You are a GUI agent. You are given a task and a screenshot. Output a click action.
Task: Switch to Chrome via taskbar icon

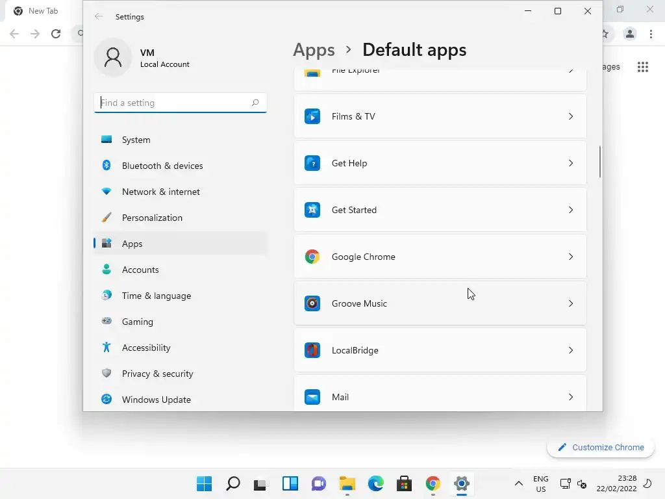pyautogui.click(x=433, y=483)
